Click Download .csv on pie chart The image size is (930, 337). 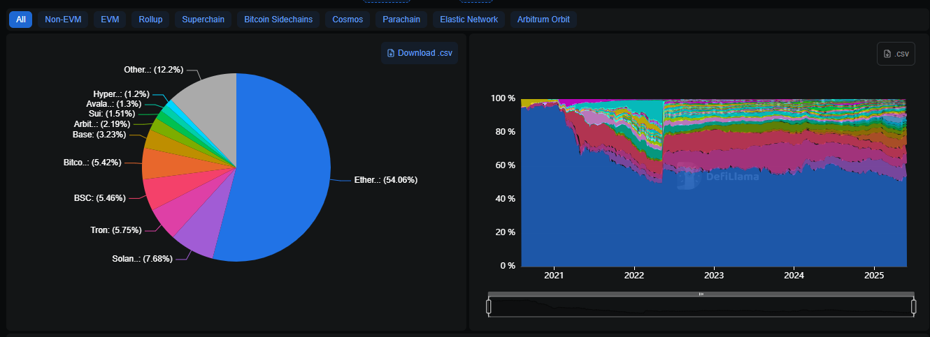point(420,53)
